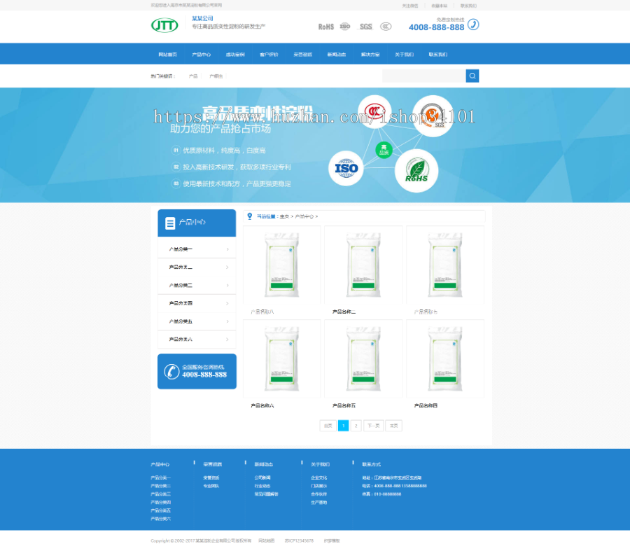Click the small green center circle in the banner
Image resolution: width=630 pixels, height=551 pixels.
384,150
